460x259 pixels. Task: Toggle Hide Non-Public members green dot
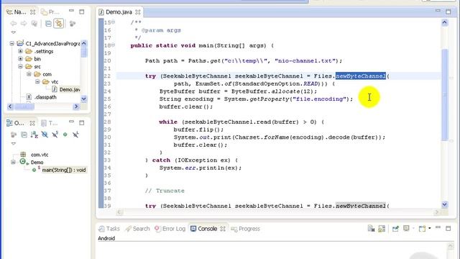click(65, 135)
